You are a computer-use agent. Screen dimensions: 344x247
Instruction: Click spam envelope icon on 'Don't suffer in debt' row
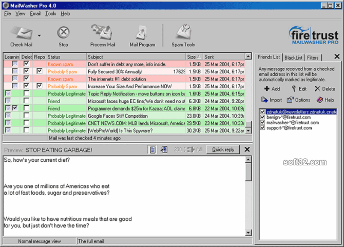tap(15, 64)
